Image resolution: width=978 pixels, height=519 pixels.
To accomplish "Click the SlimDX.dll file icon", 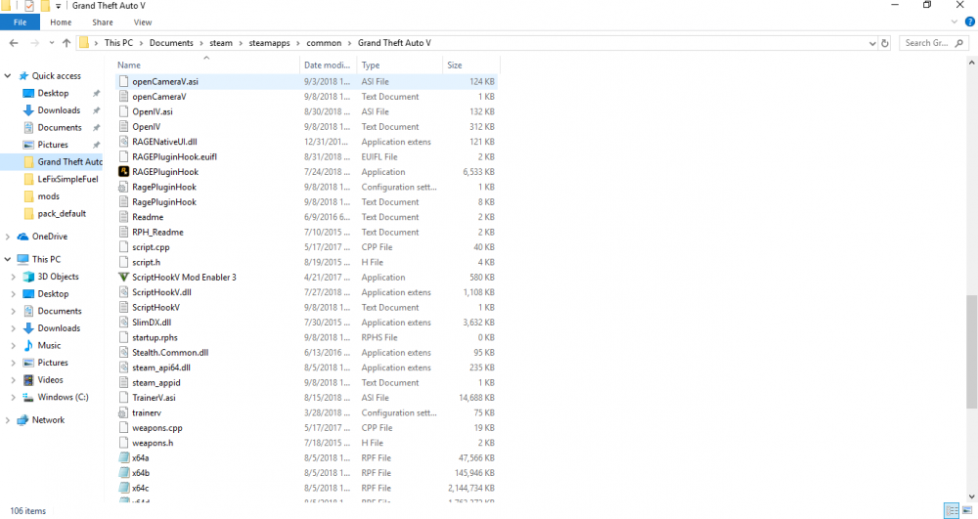I will (x=123, y=323).
